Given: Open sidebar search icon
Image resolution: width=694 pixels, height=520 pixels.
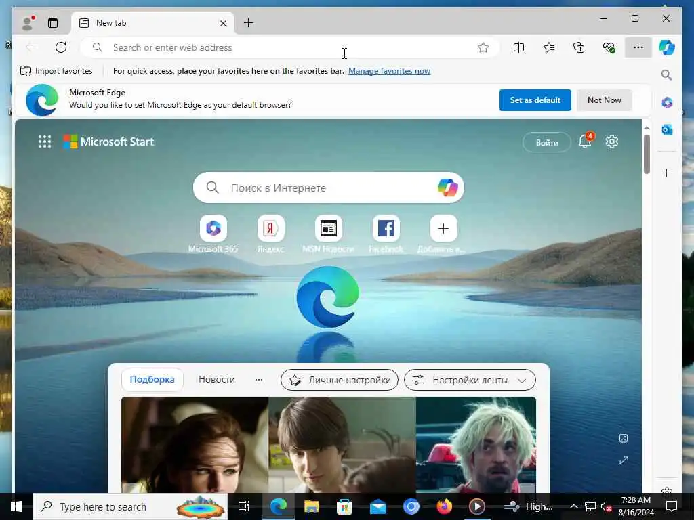Looking at the screenshot, I should click(x=667, y=74).
